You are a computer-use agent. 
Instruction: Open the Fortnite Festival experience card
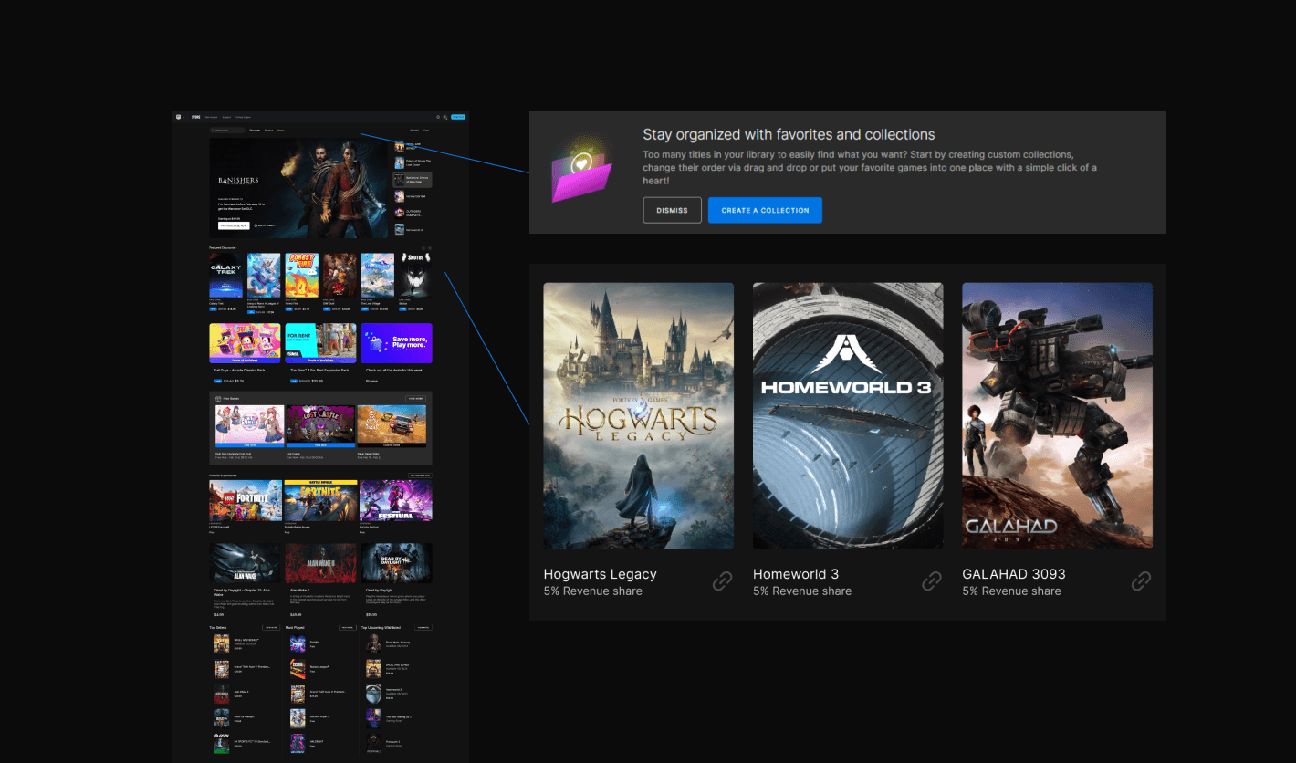click(x=396, y=507)
